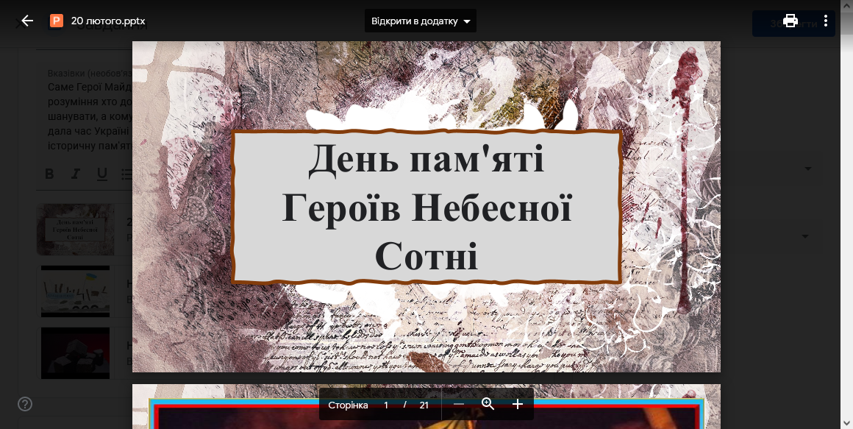This screenshot has height=429, width=853.
Task: Click the total page count '21'
Action: click(424, 405)
